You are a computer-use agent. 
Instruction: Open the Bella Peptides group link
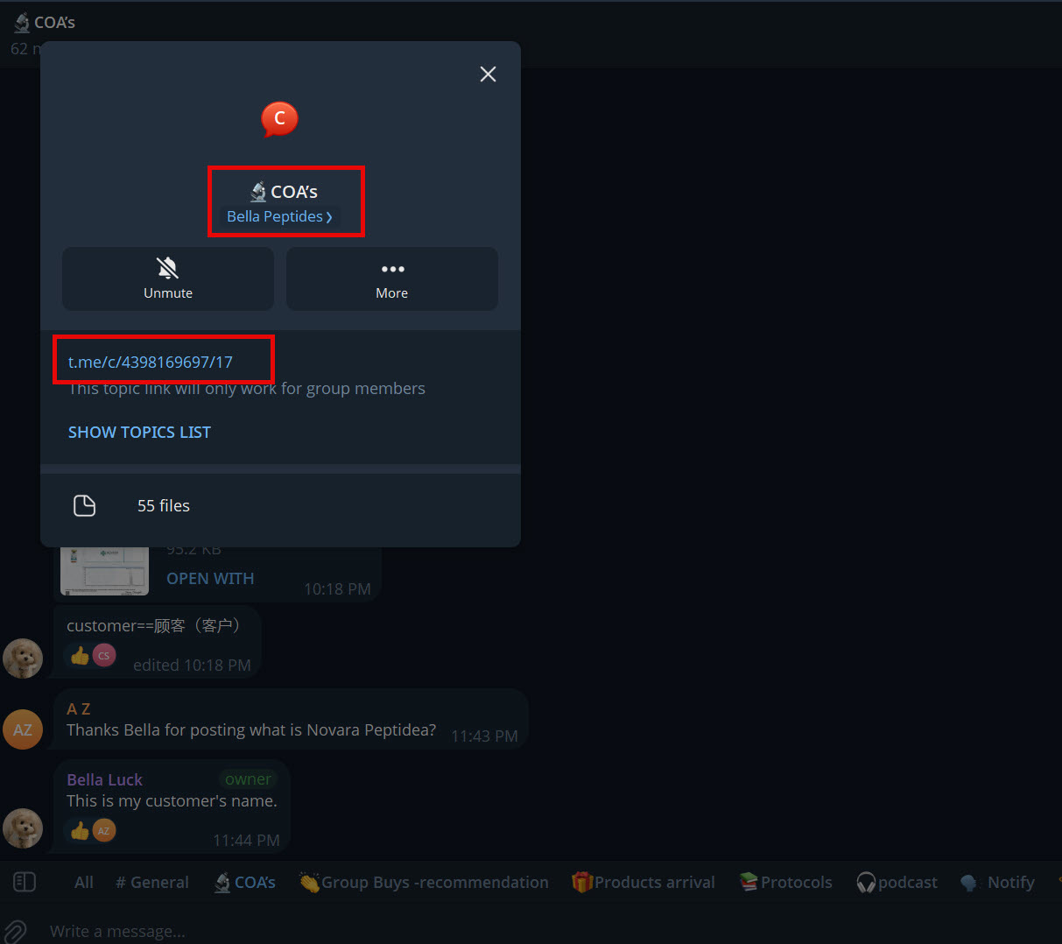click(279, 216)
